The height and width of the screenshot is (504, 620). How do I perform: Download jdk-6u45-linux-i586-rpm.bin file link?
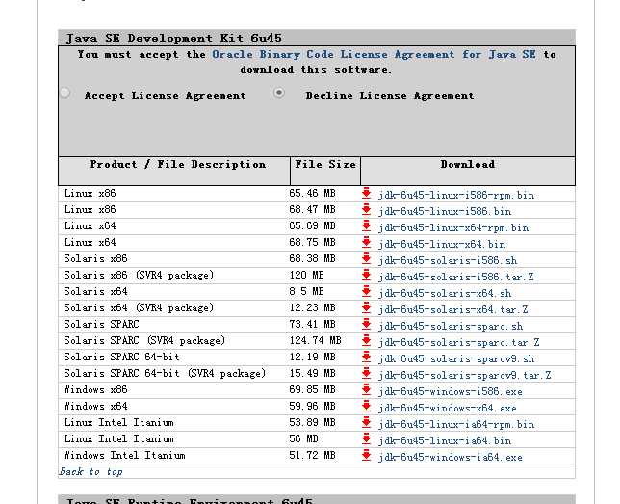point(456,195)
